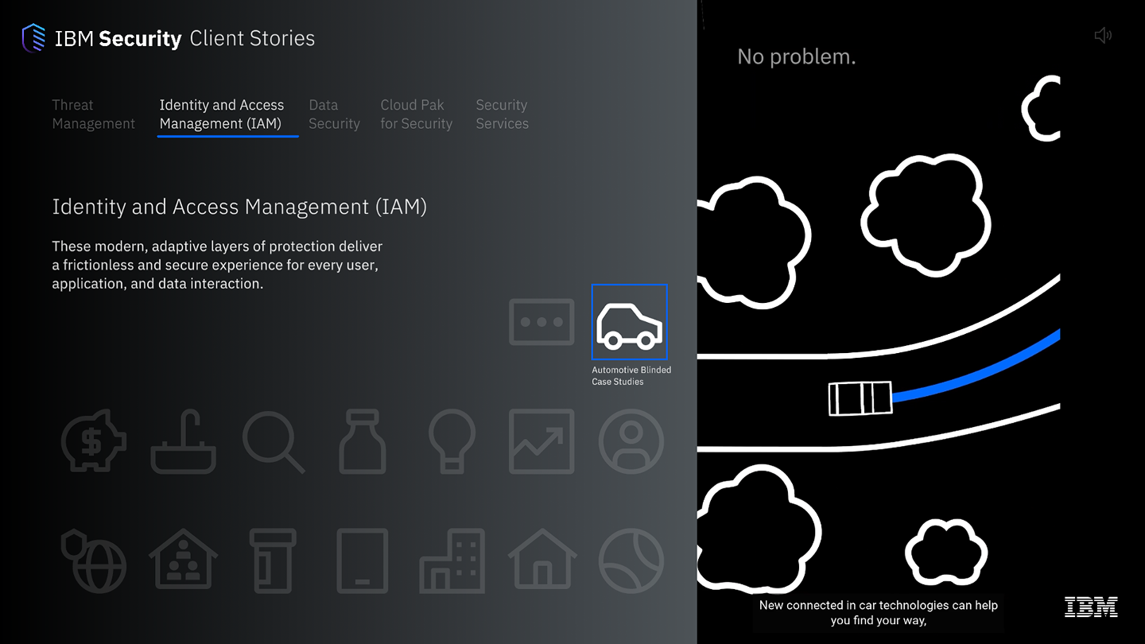Go to the Security Services tab
Screen dimensions: 1145x644
pos(502,114)
